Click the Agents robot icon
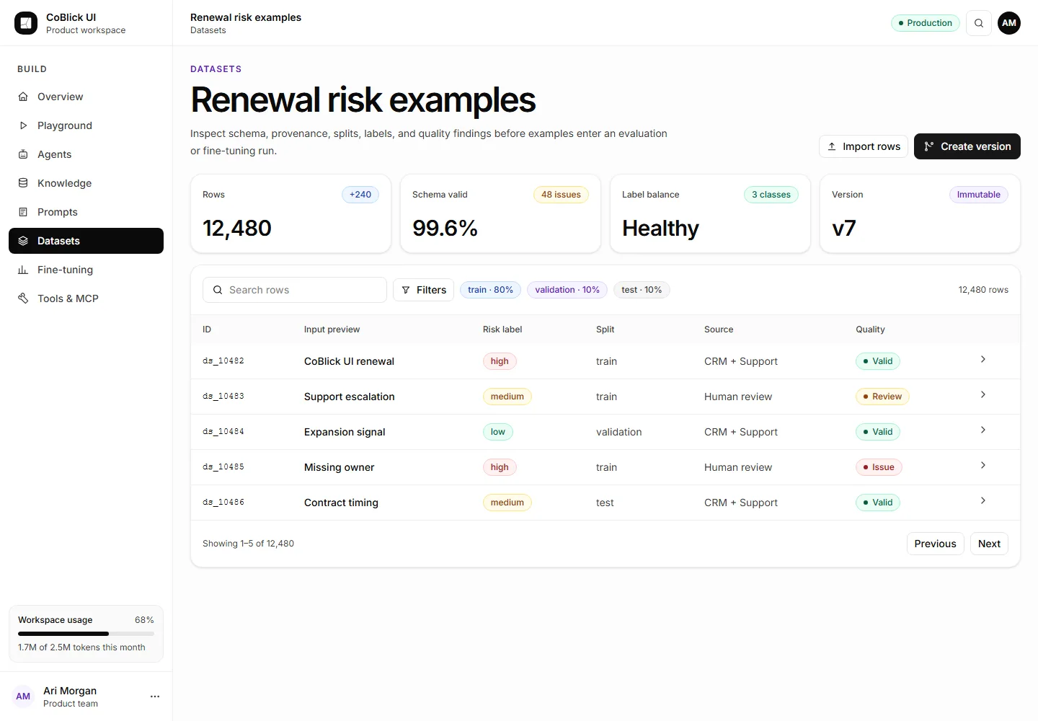The width and height of the screenshot is (1038, 721). coord(23,154)
